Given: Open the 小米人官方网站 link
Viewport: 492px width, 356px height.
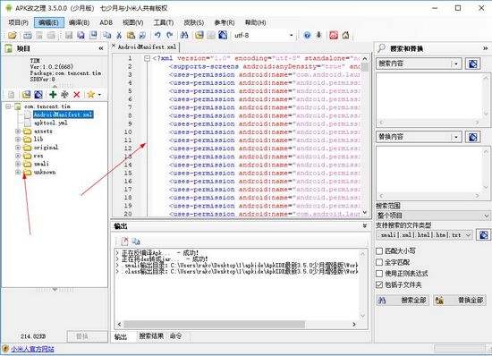Looking at the screenshot, I should (32, 349).
